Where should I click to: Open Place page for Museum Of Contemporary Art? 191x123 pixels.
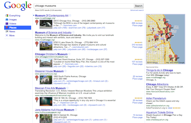pyautogui.click(x=137, y=25)
